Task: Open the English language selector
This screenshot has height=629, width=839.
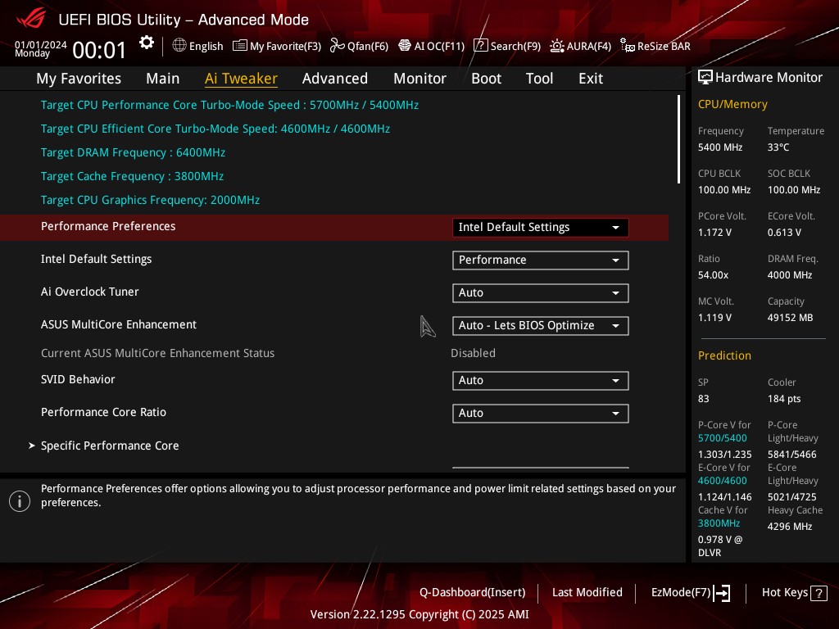Action: point(197,46)
